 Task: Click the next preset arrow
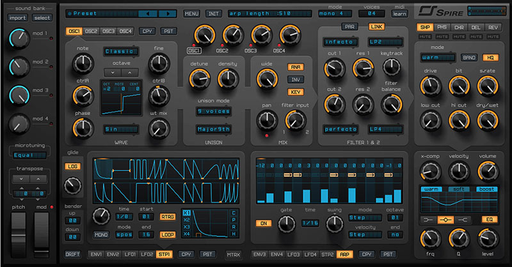point(166,13)
